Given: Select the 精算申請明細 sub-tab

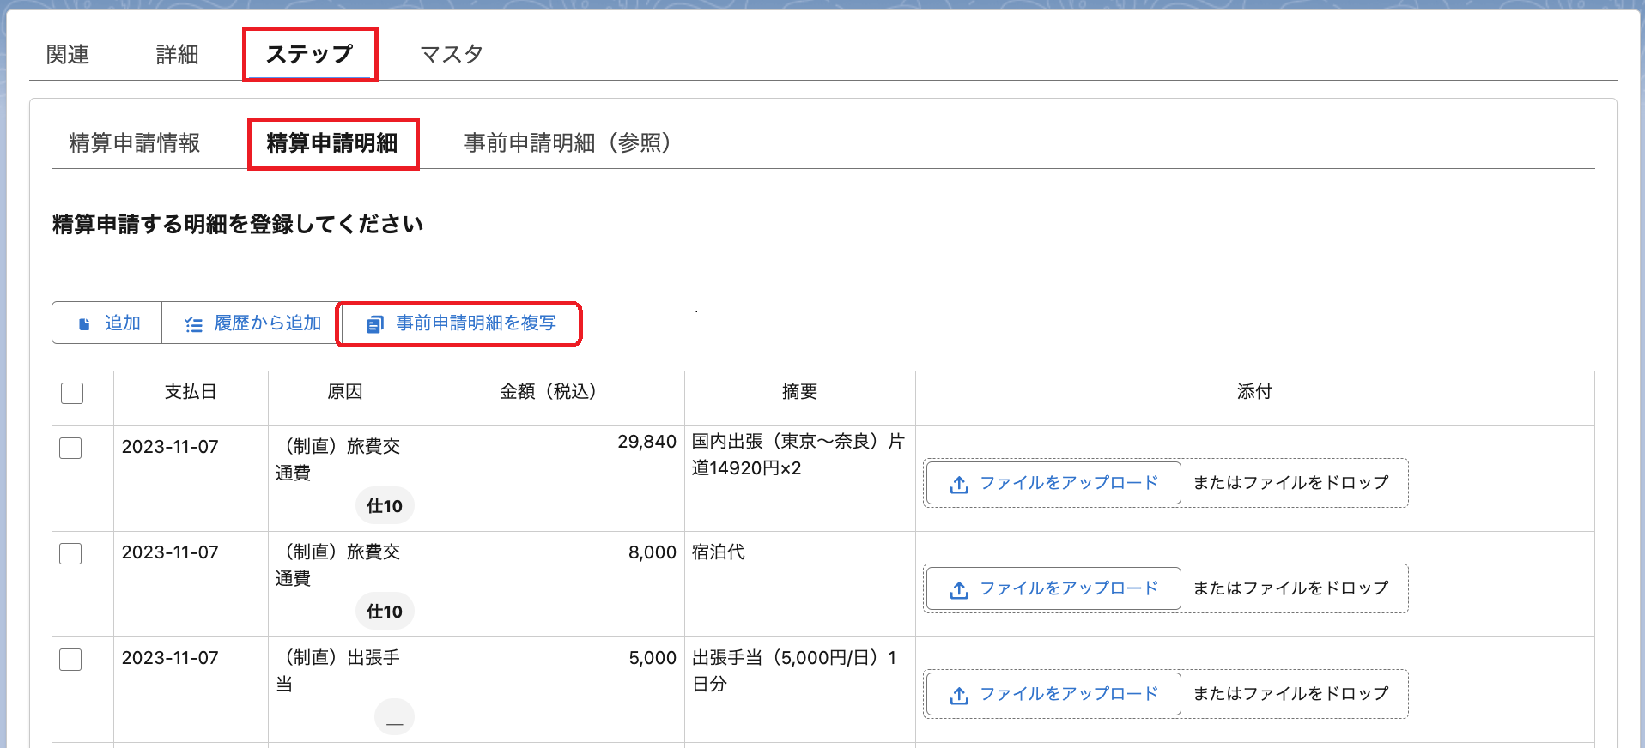Looking at the screenshot, I should pos(332,142).
